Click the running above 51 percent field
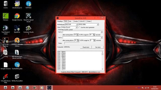This screenshot has width=161, height=90. 75,40
